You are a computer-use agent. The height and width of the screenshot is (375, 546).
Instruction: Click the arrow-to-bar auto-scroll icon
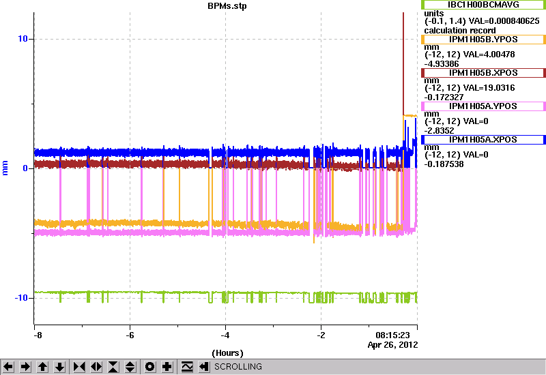[x=204, y=367]
